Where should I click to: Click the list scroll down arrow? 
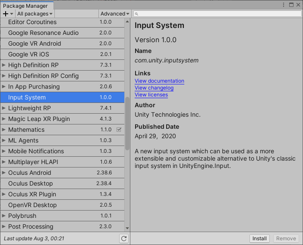(127, 228)
